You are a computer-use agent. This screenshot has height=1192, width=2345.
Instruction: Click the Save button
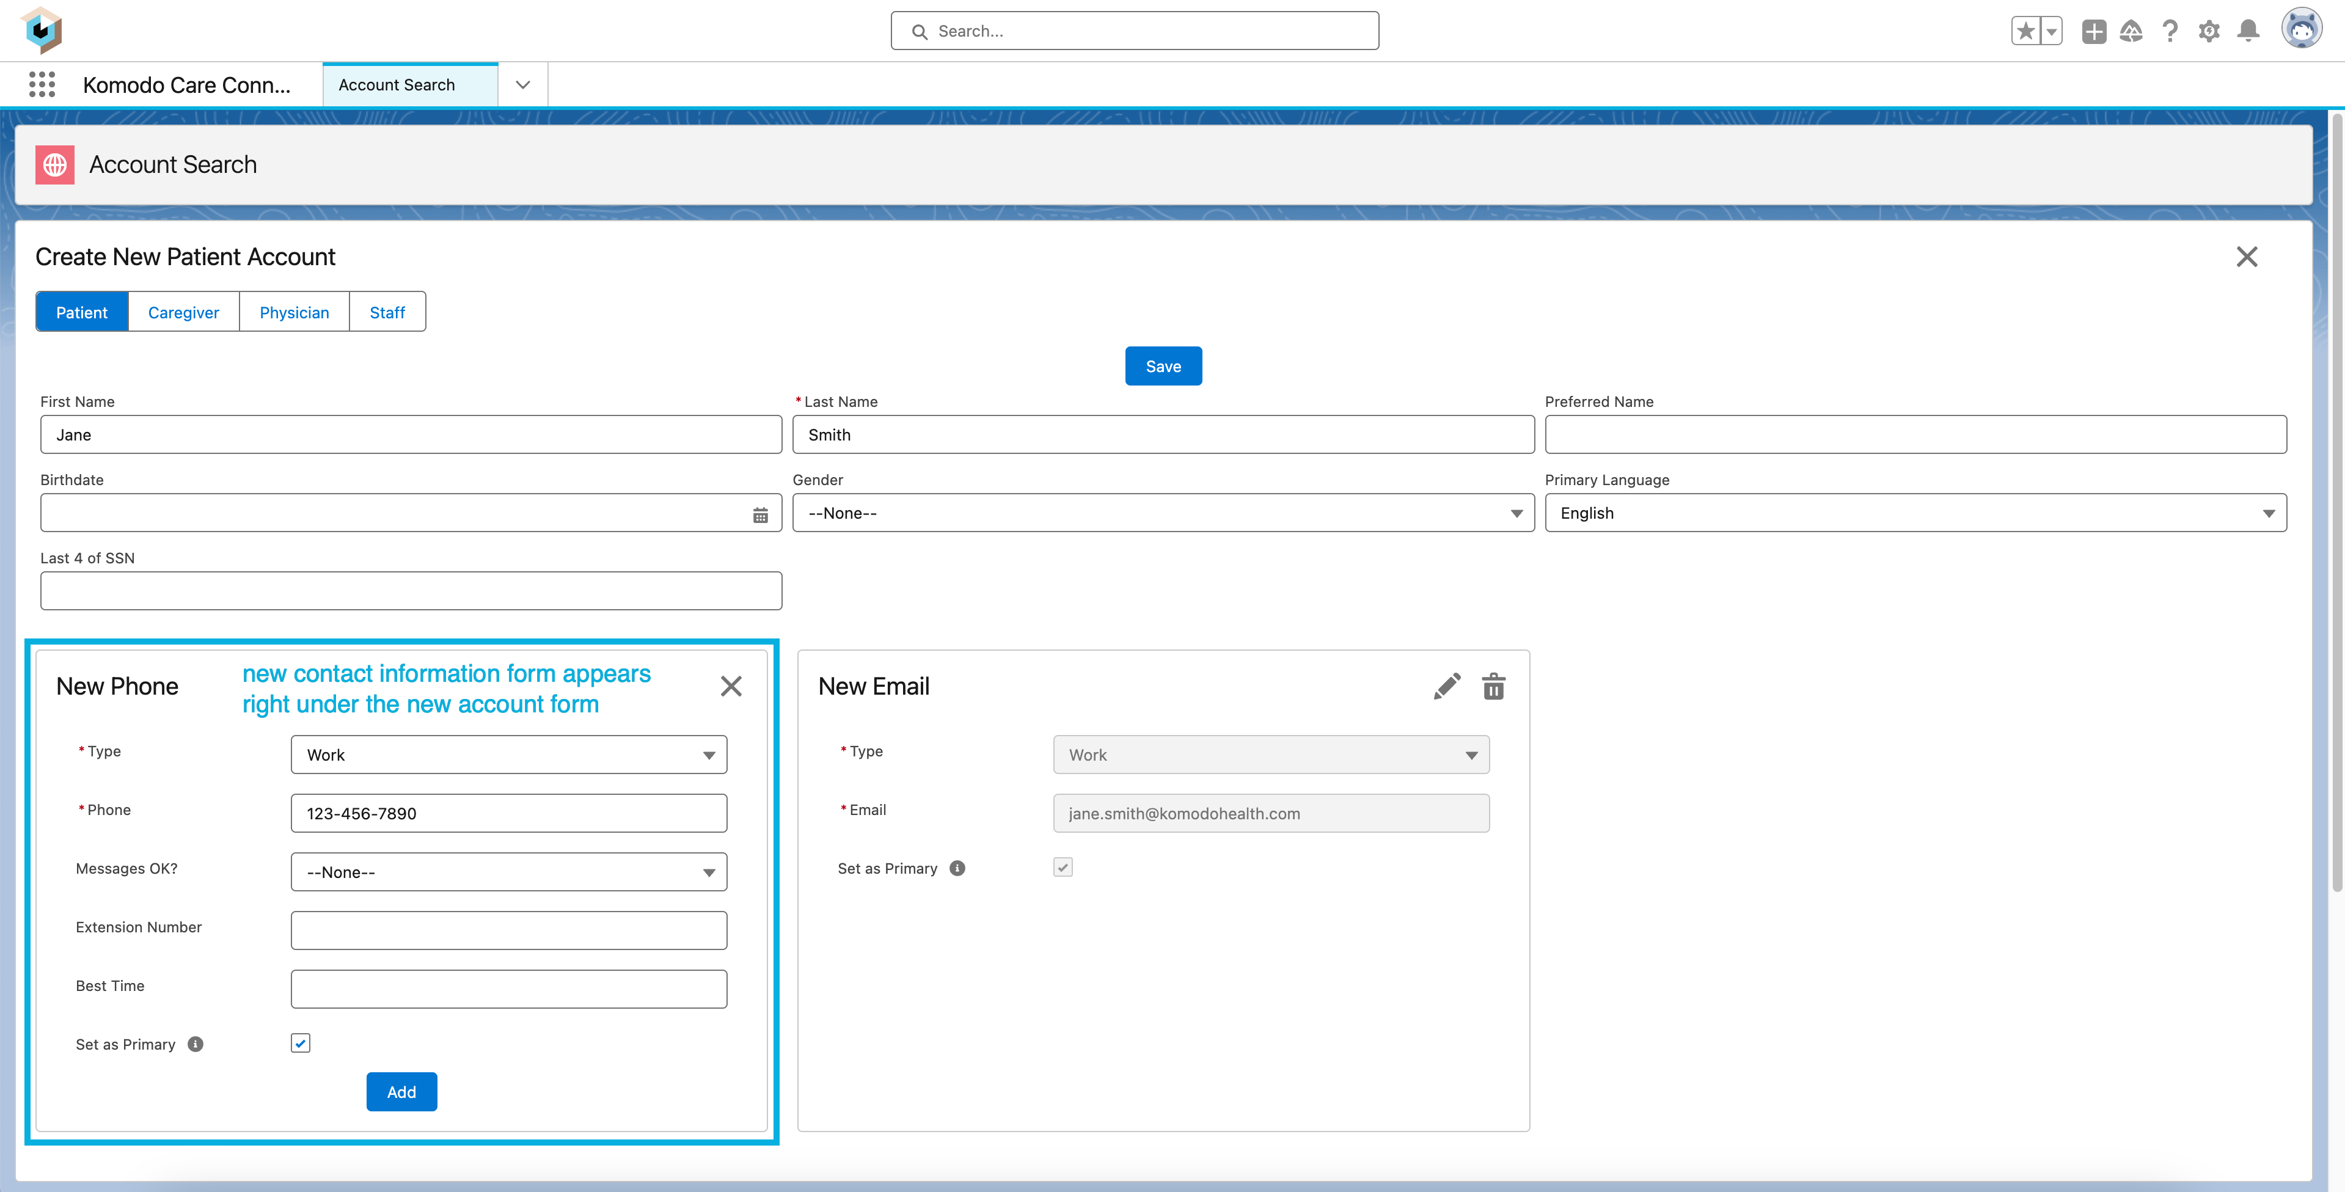point(1163,366)
